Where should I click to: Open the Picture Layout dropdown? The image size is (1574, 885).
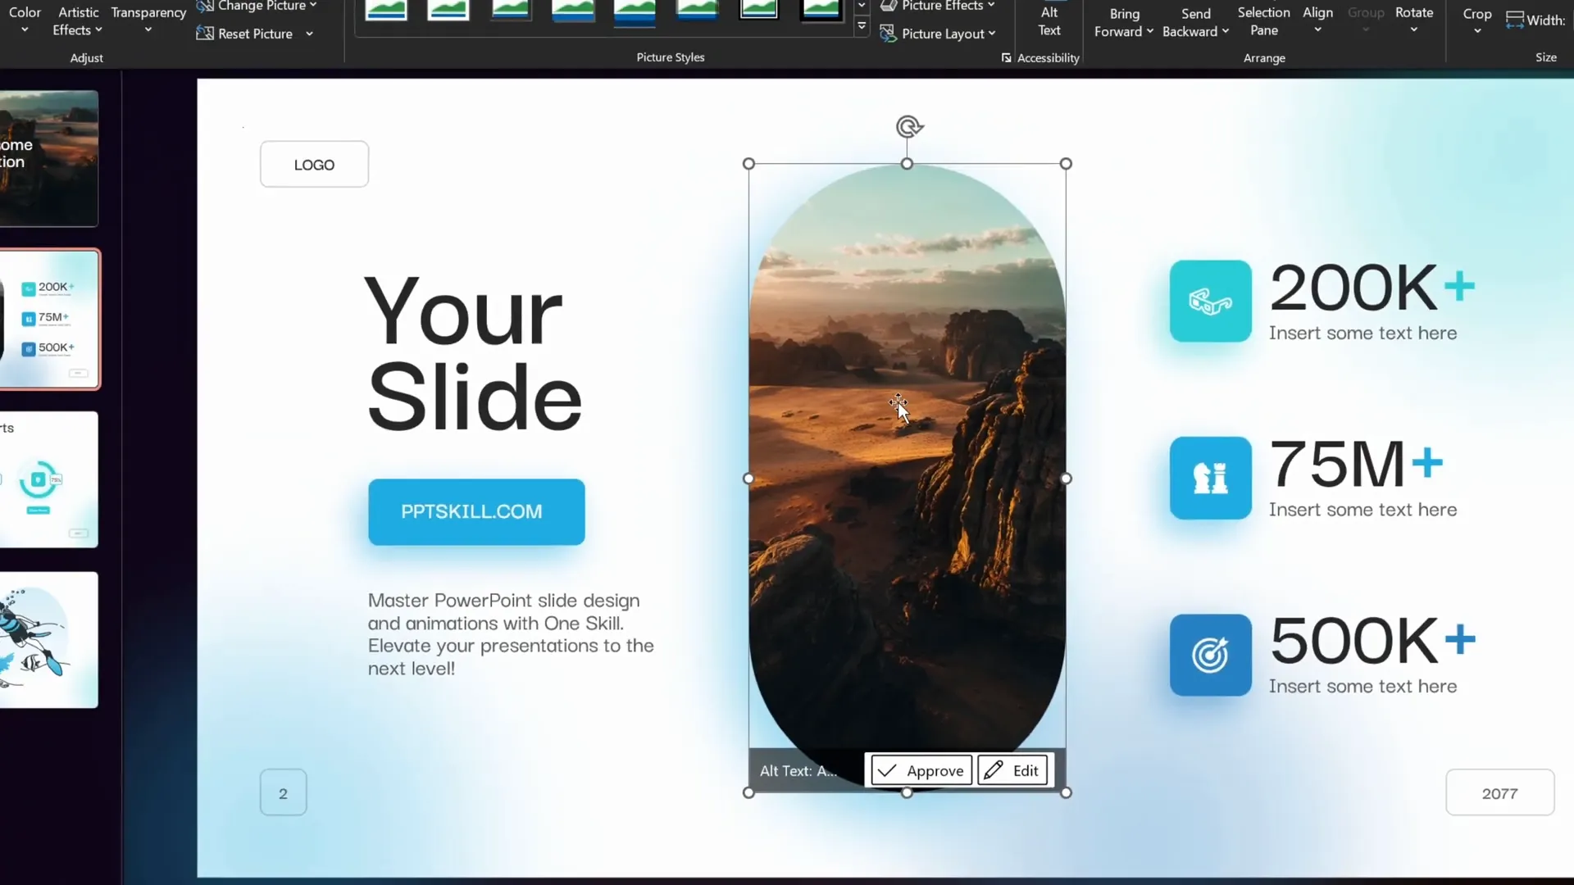pyautogui.click(x=992, y=34)
